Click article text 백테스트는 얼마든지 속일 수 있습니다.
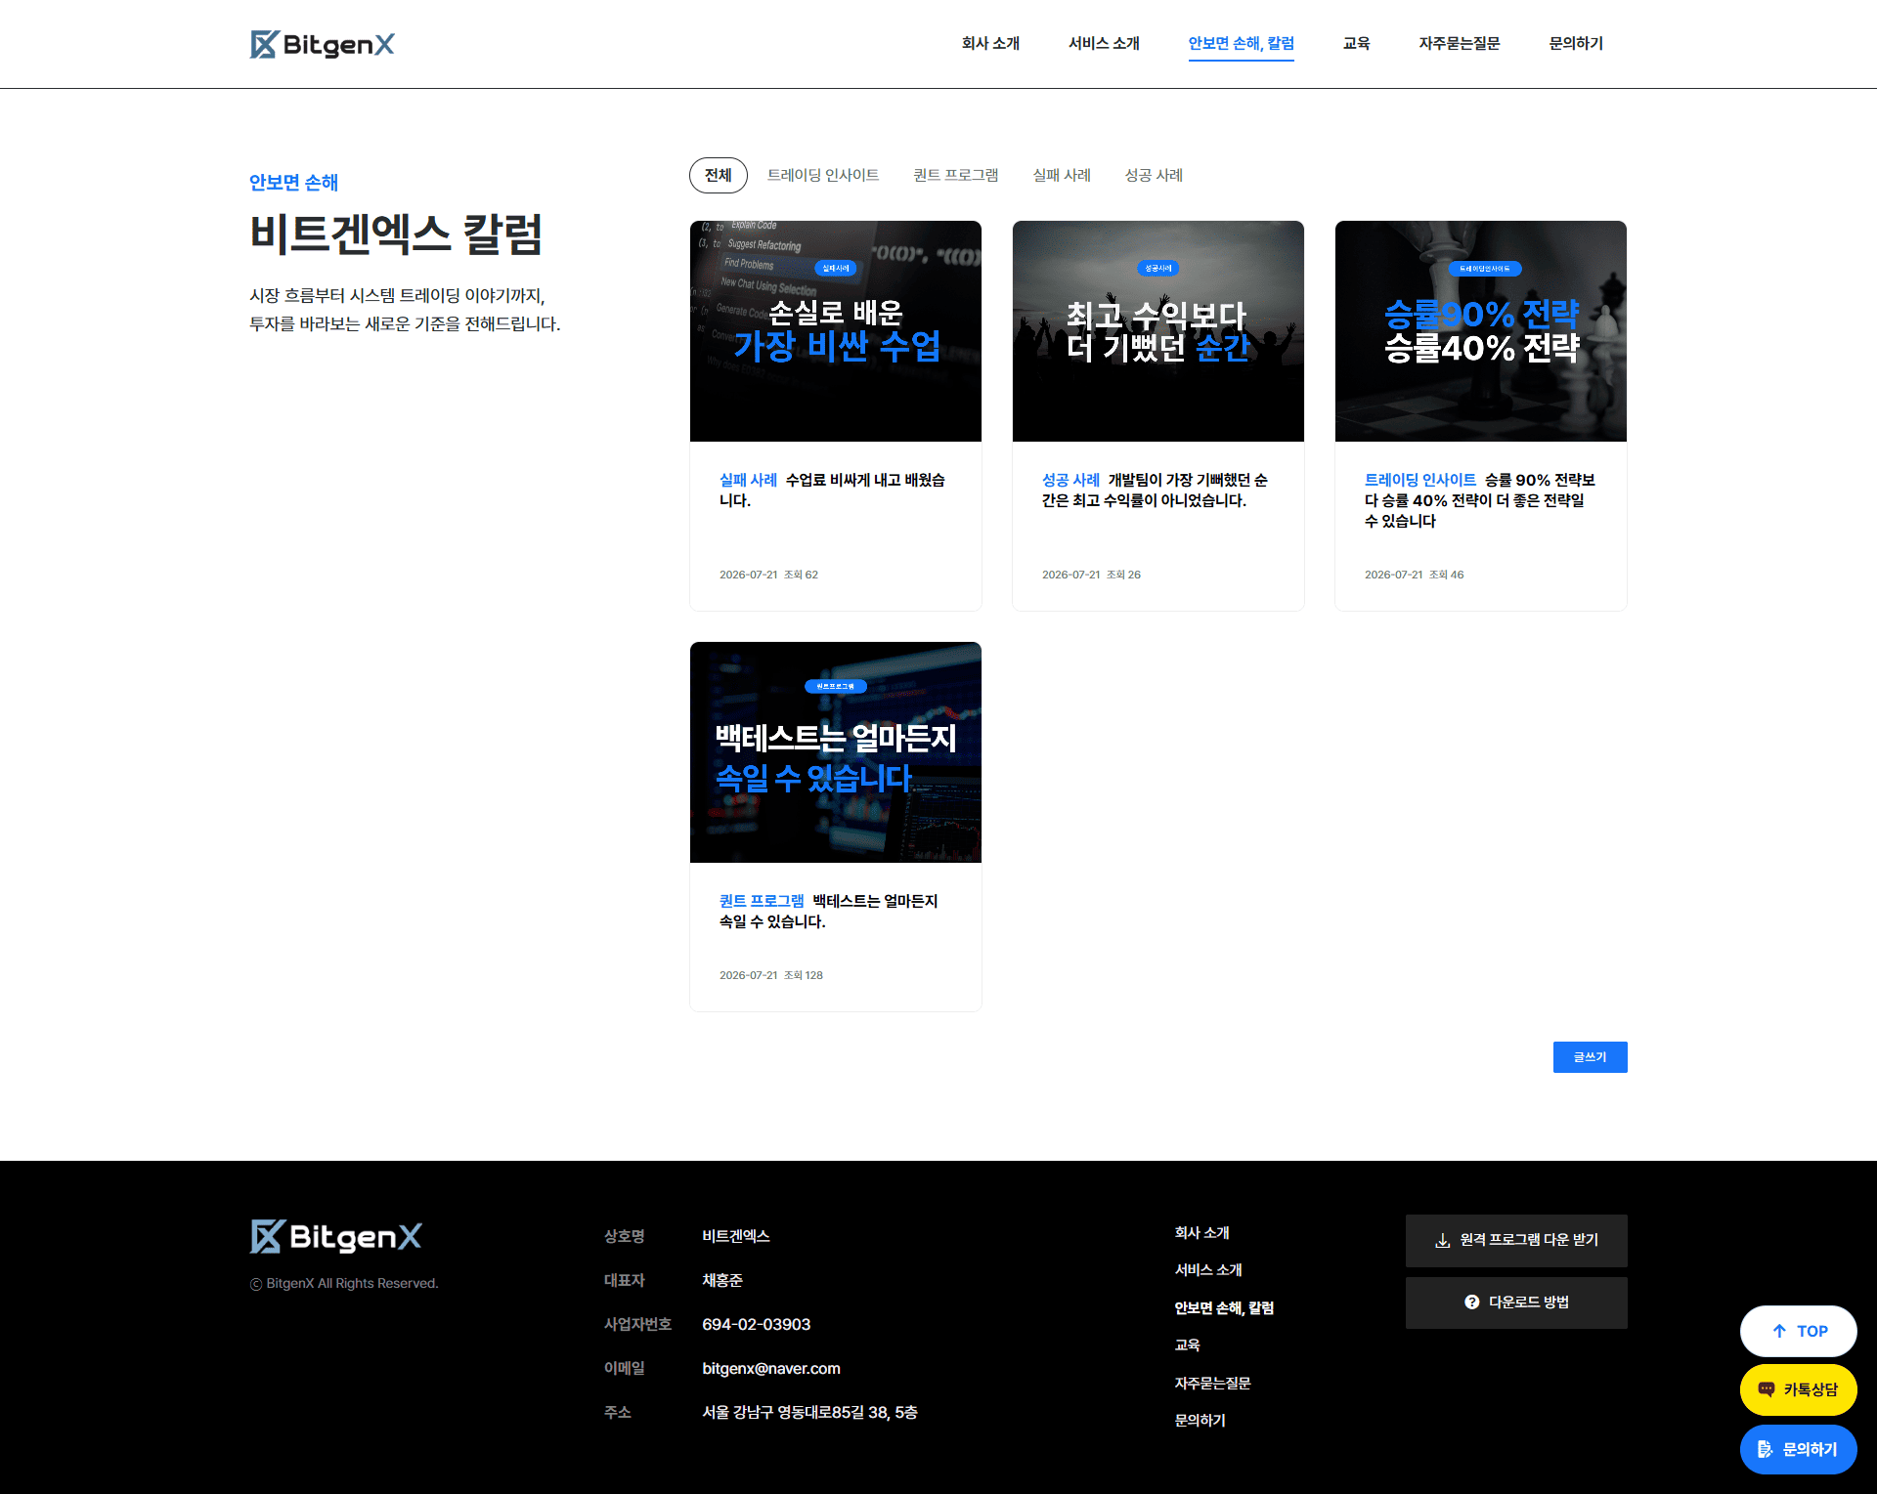 pos(829,911)
